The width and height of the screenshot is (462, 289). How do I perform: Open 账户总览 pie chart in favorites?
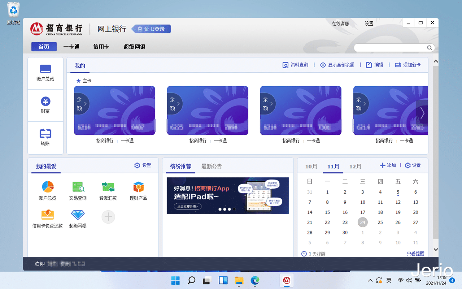coord(48,187)
